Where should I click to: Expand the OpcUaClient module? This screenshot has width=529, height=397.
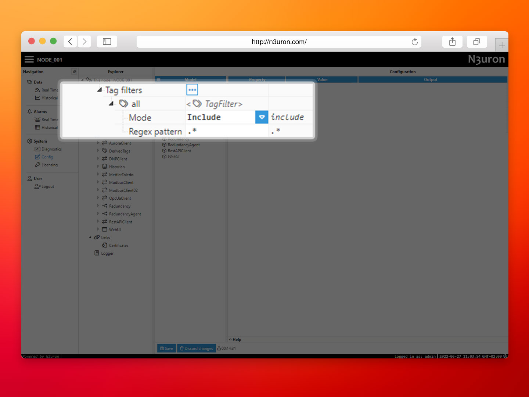[x=98, y=198]
